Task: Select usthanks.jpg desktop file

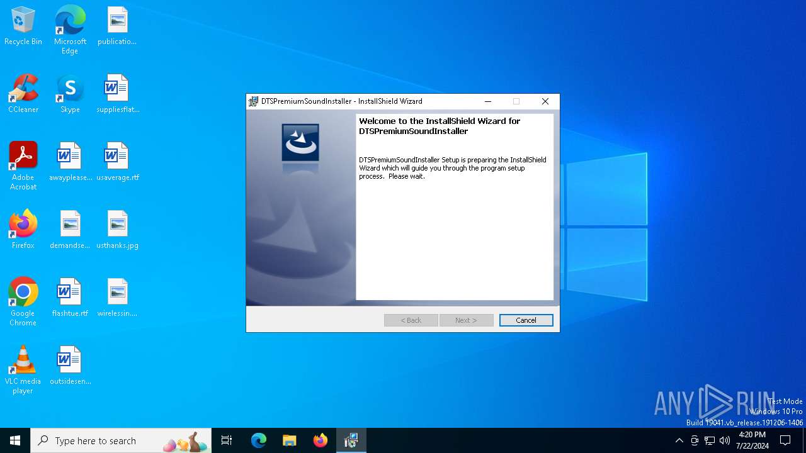Action: (x=117, y=230)
